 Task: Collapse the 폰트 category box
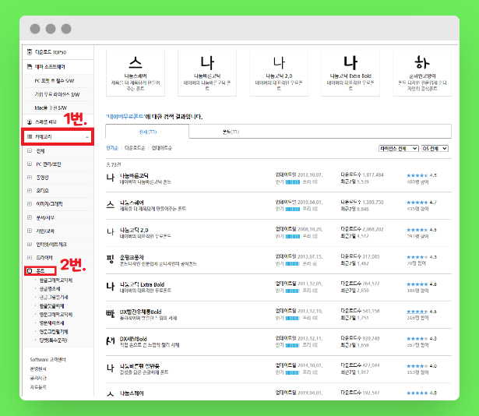click(30, 271)
